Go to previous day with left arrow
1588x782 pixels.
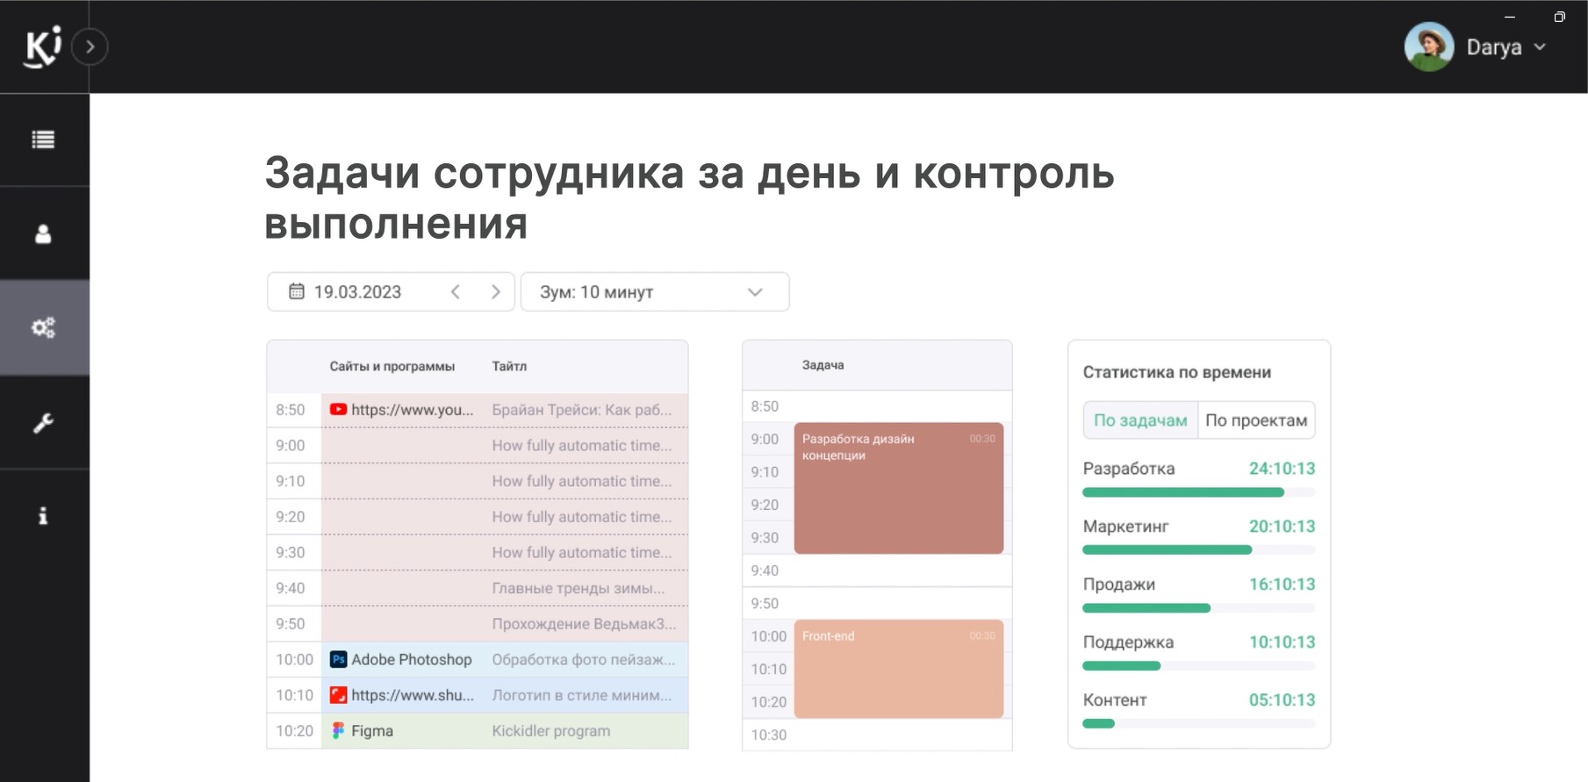(456, 291)
